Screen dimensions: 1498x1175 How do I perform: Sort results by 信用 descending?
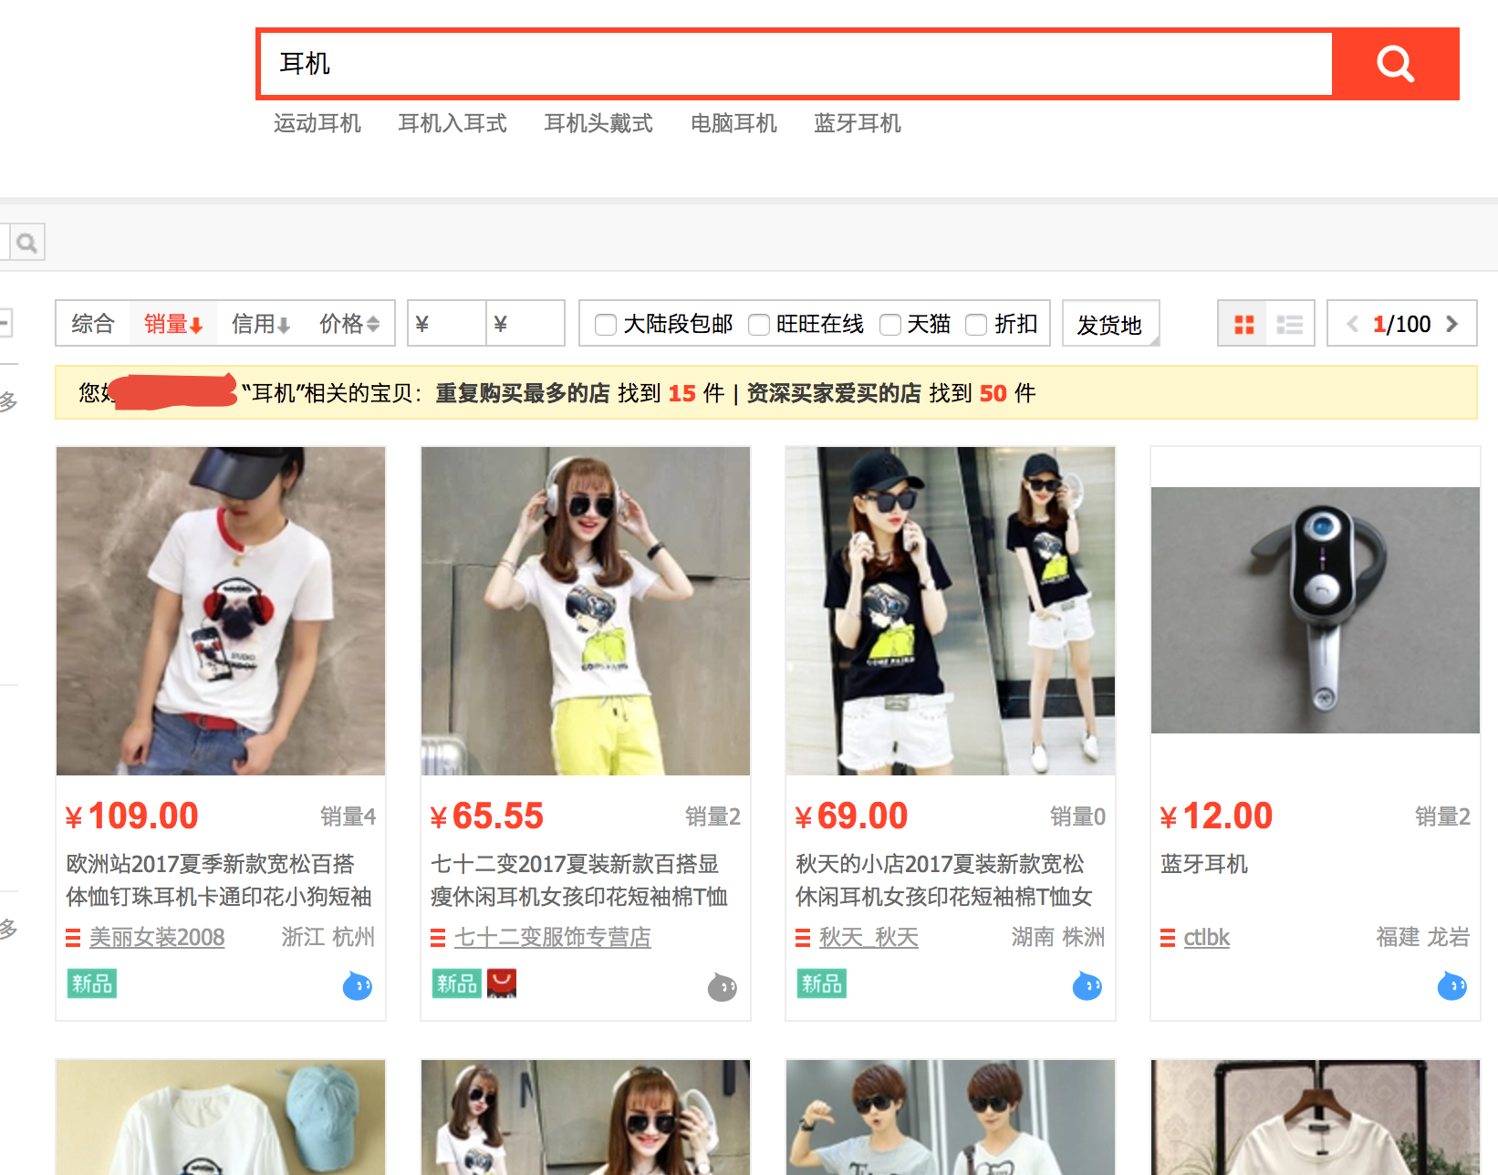[261, 324]
